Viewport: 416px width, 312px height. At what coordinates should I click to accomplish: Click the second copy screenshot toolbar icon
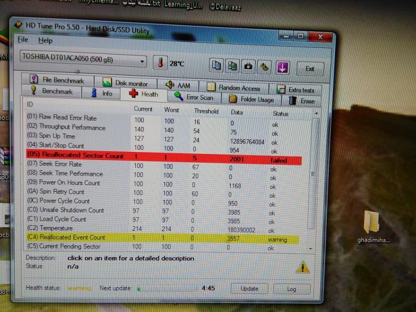pos(232,66)
